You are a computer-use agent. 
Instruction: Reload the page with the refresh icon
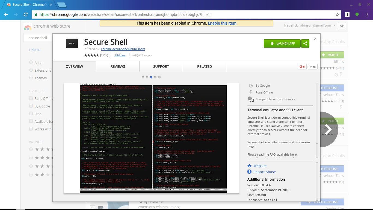[26, 14]
